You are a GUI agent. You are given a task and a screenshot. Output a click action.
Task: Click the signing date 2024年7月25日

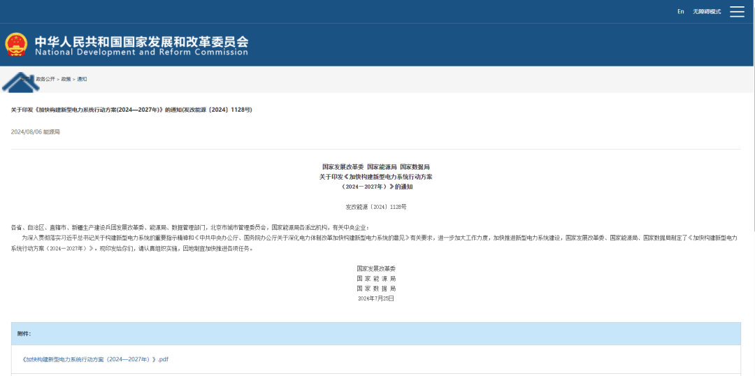[376, 298]
